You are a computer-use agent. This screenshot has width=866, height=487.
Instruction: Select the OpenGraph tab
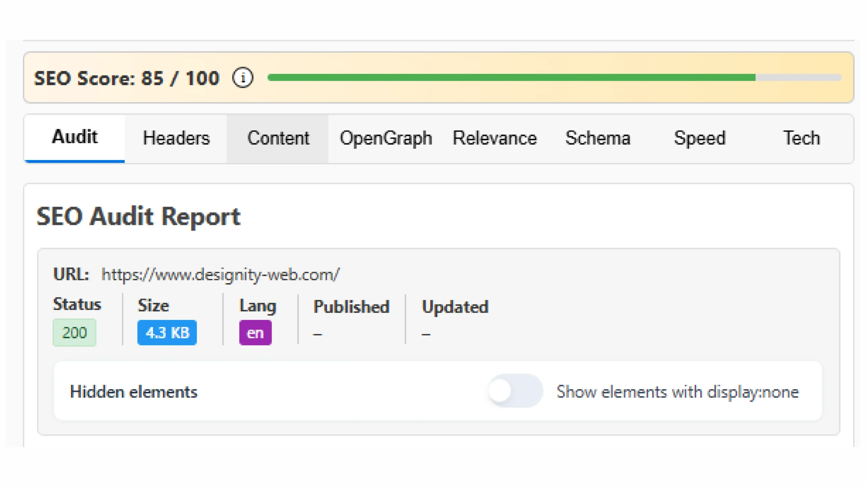click(386, 138)
